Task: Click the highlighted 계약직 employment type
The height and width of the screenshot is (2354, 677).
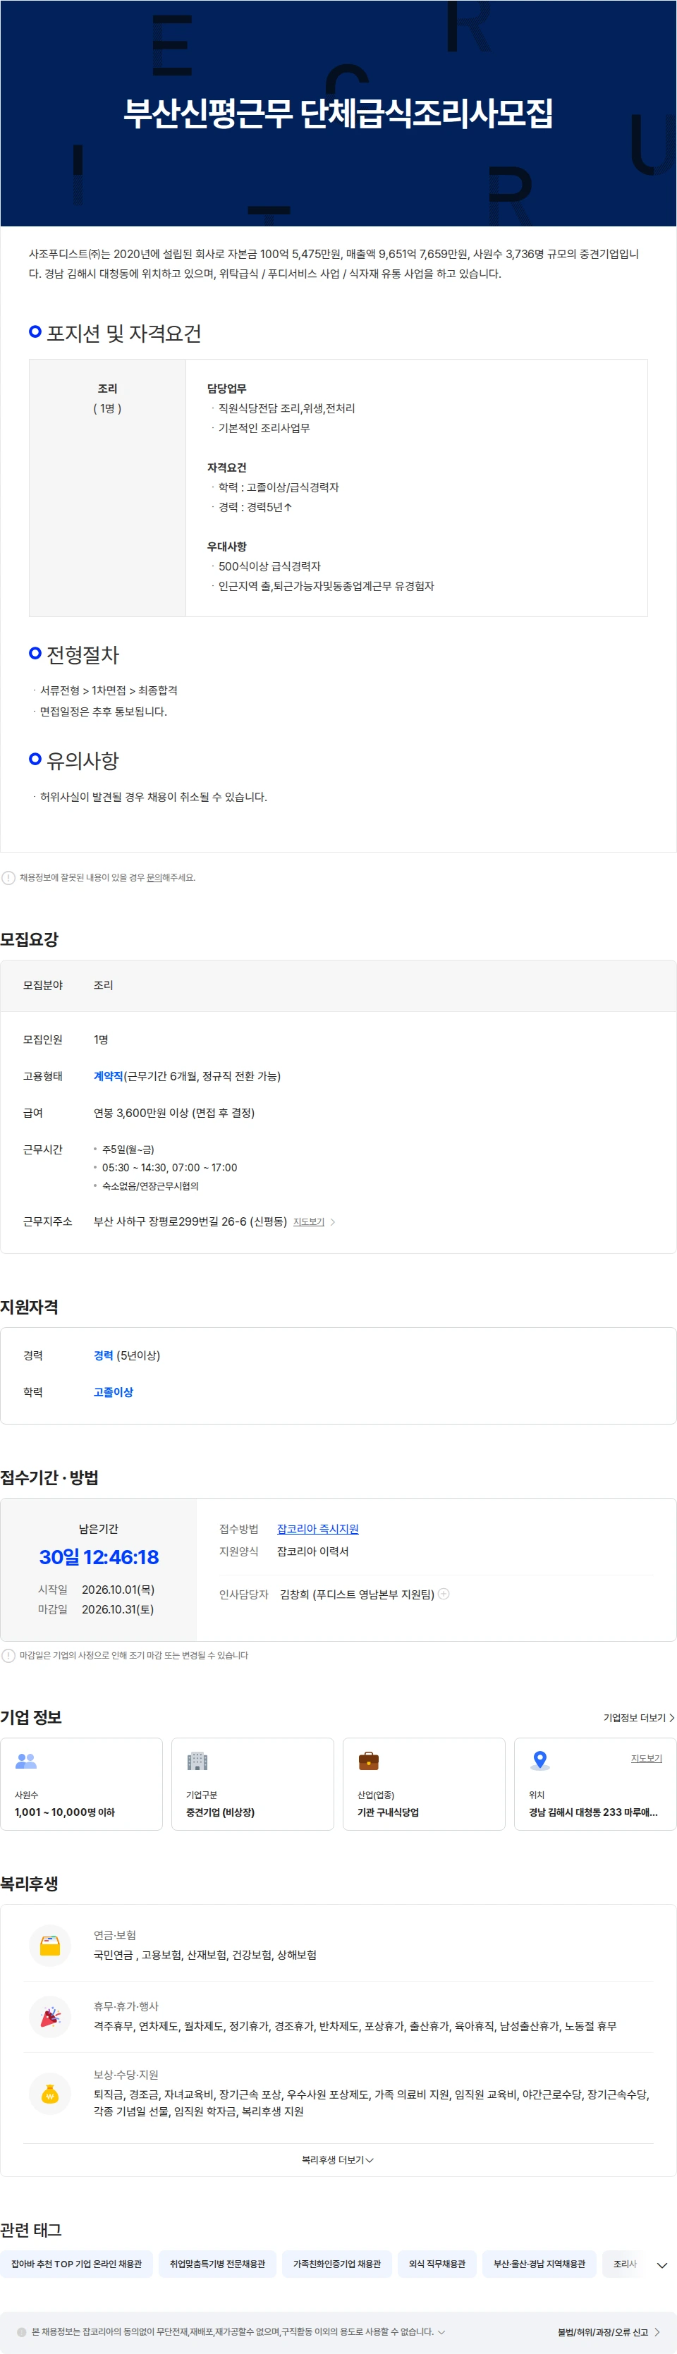Action: (x=108, y=1075)
